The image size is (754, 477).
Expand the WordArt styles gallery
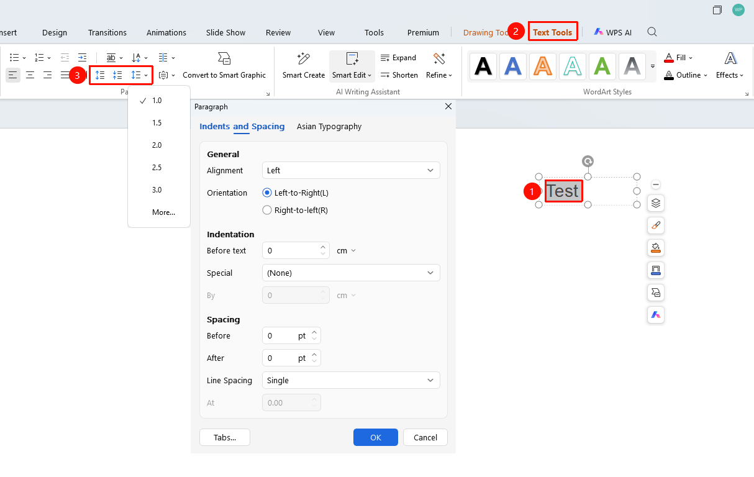click(x=652, y=66)
